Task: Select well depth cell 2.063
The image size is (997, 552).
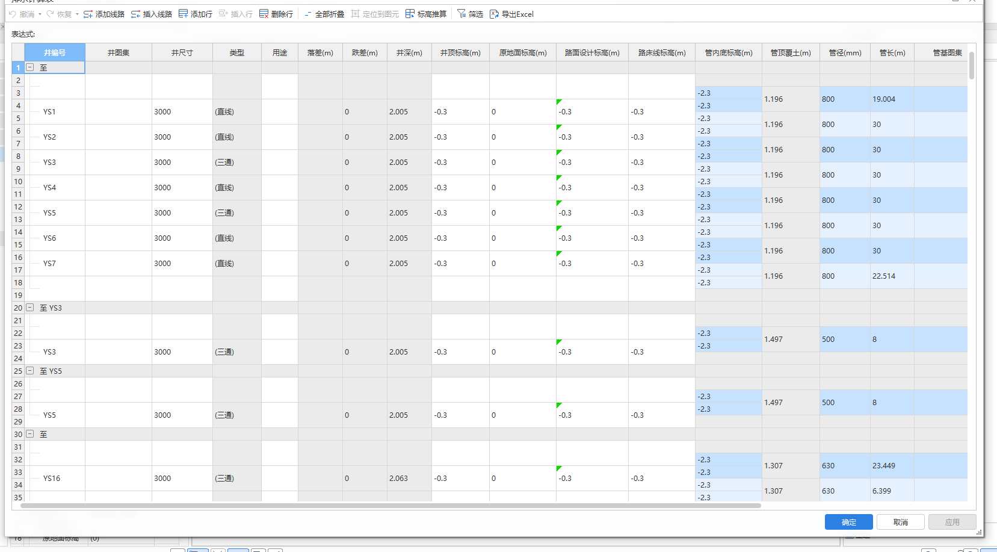Action: point(409,479)
